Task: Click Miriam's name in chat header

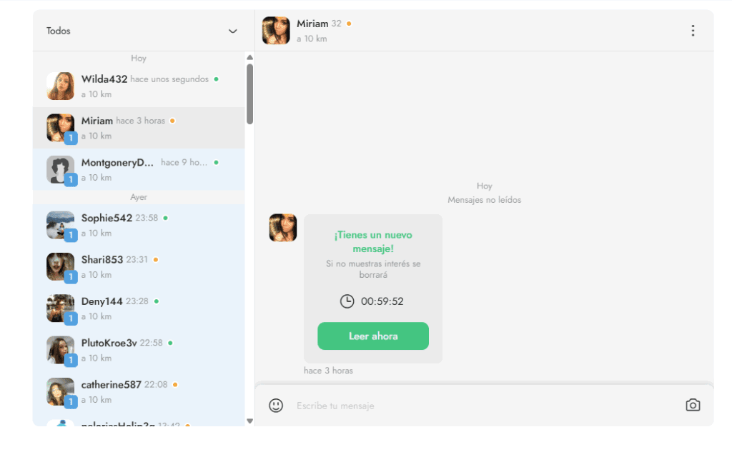Action: point(312,24)
